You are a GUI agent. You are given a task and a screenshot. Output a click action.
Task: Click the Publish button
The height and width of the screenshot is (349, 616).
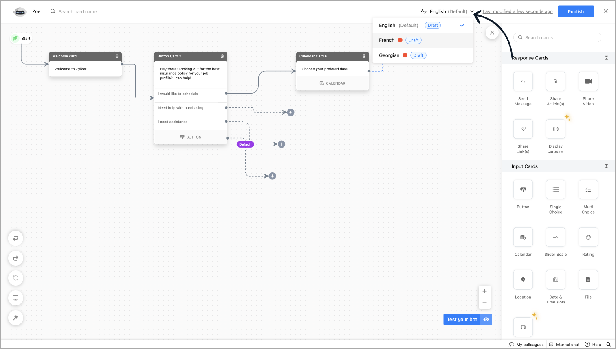point(576,11)
